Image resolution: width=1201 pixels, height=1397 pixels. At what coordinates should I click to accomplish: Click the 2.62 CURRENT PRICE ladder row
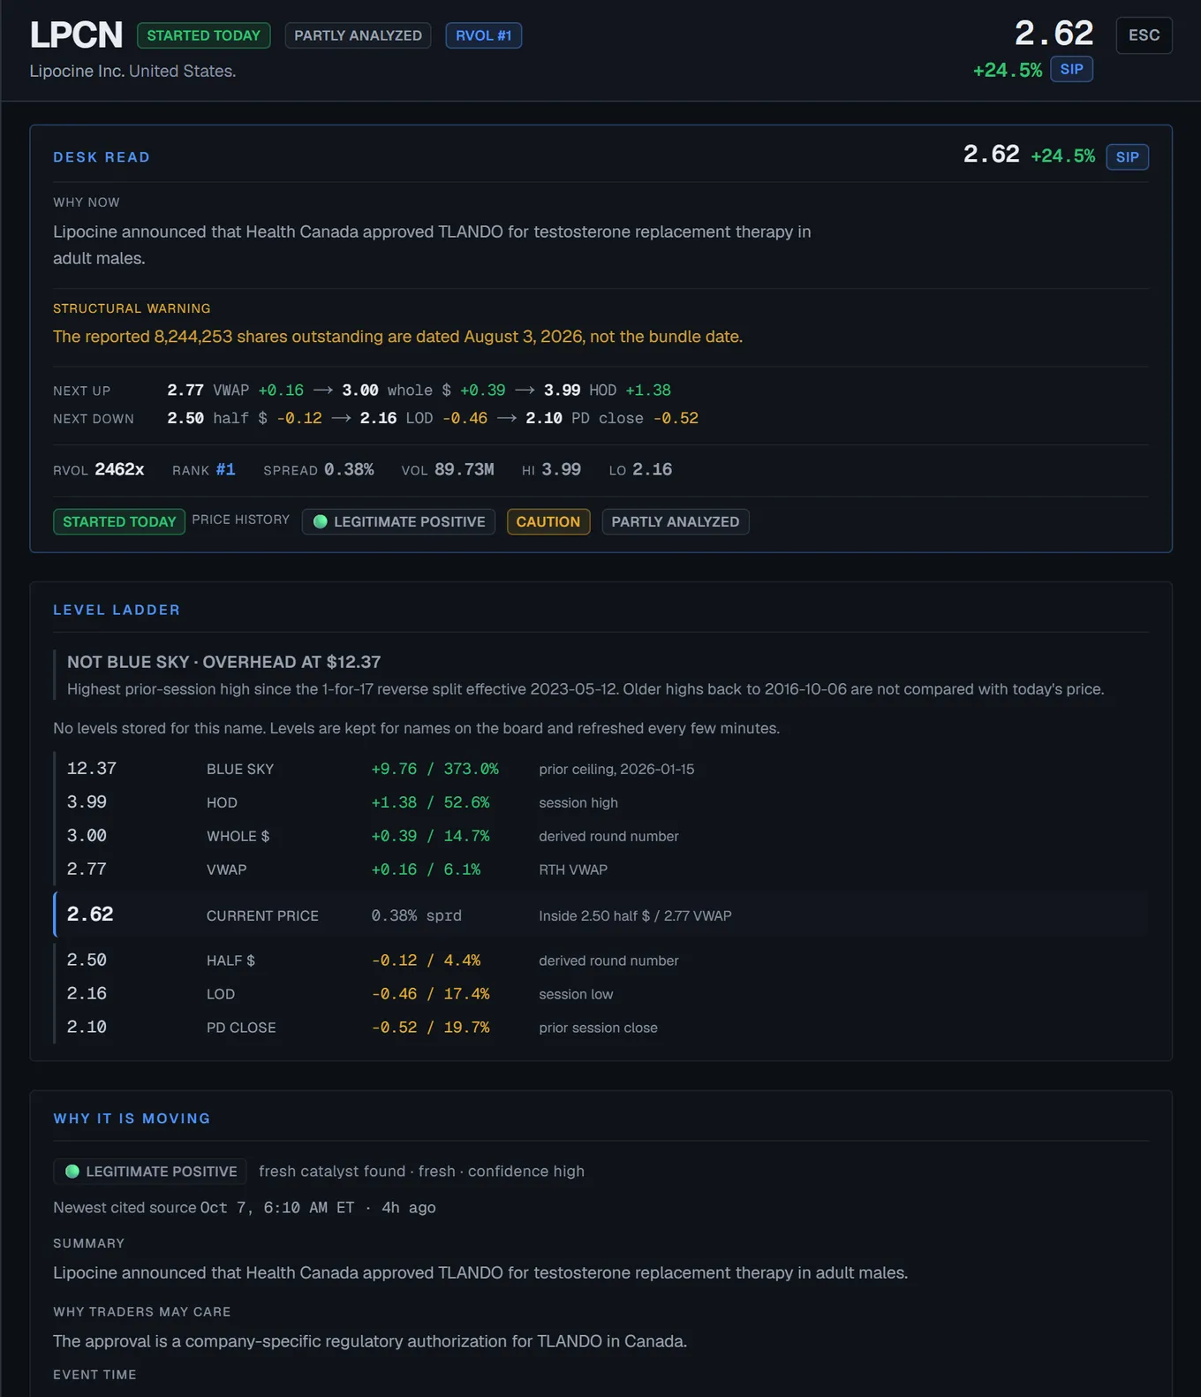[601, 915]
